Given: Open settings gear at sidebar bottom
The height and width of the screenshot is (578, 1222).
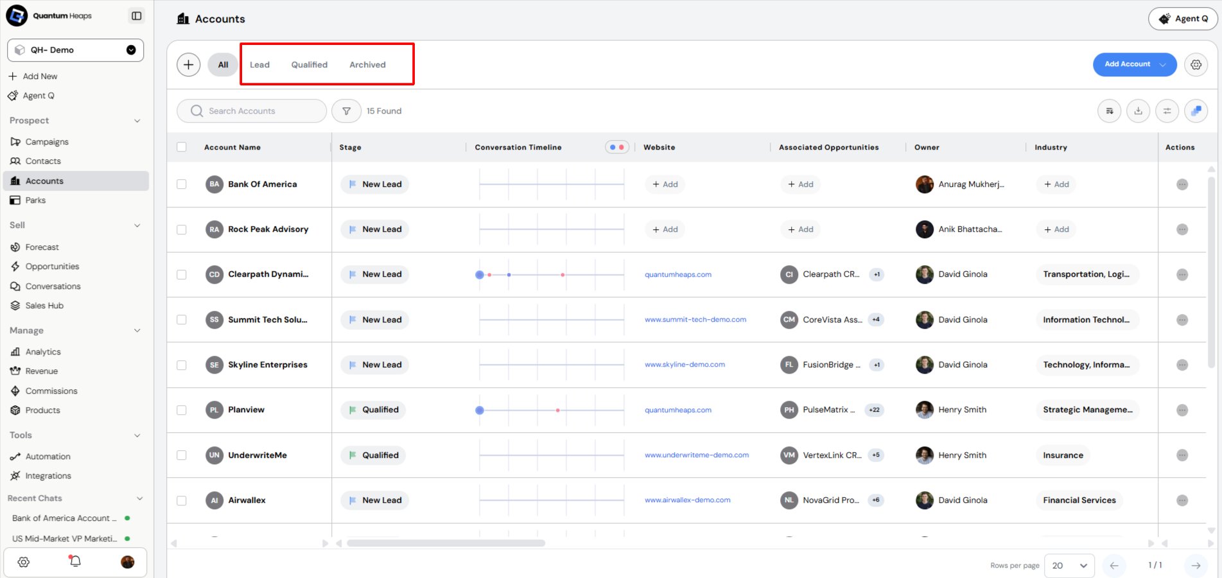Looking at the screenshot, I should (x=24, y=562).
